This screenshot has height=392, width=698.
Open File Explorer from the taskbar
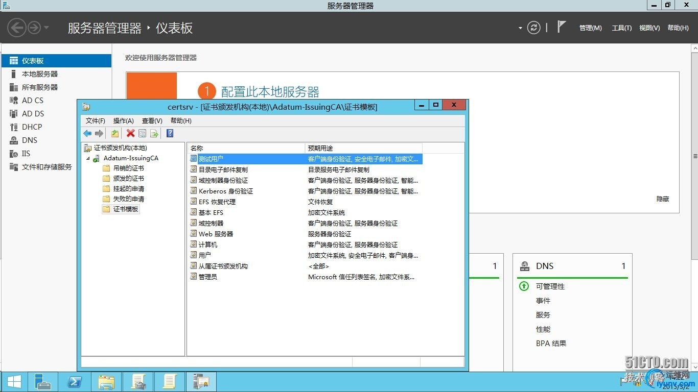coord(106,382)
